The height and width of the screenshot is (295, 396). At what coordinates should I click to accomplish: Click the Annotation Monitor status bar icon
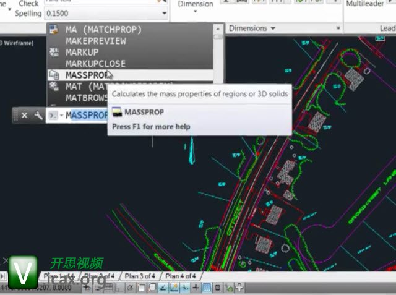coord(239,288)
